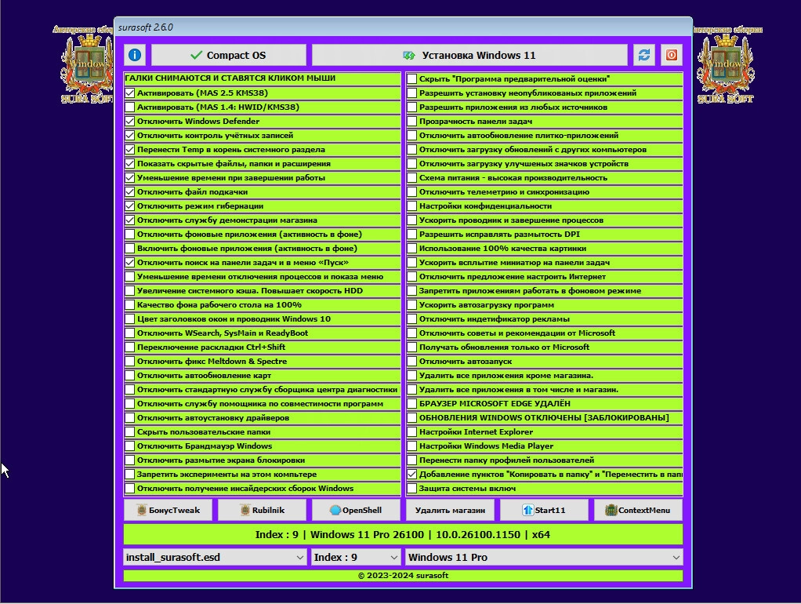
Task: Check Схема питания - высокая производительность
Action: click(x=411, y=178)
